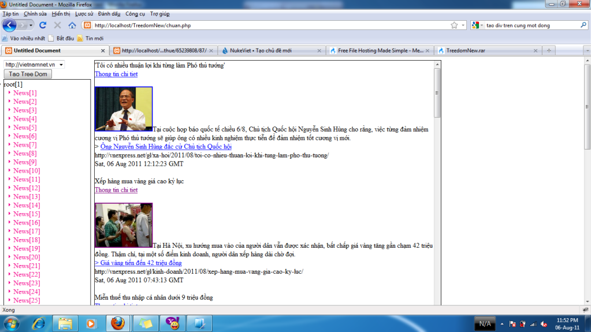
Task: Select News[8] in the tree
Action: [x=25, y=154]
